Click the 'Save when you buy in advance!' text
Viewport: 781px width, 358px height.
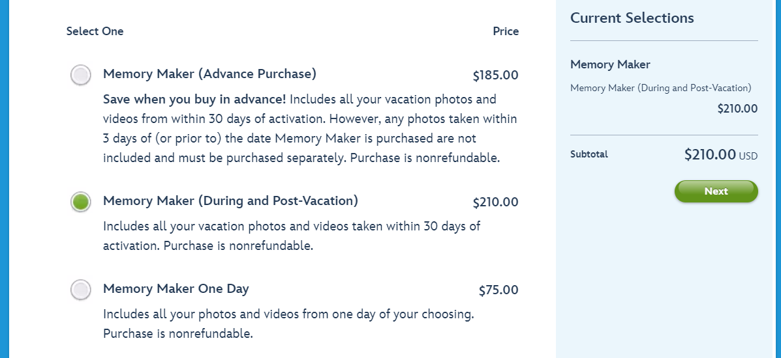point(194,100)
